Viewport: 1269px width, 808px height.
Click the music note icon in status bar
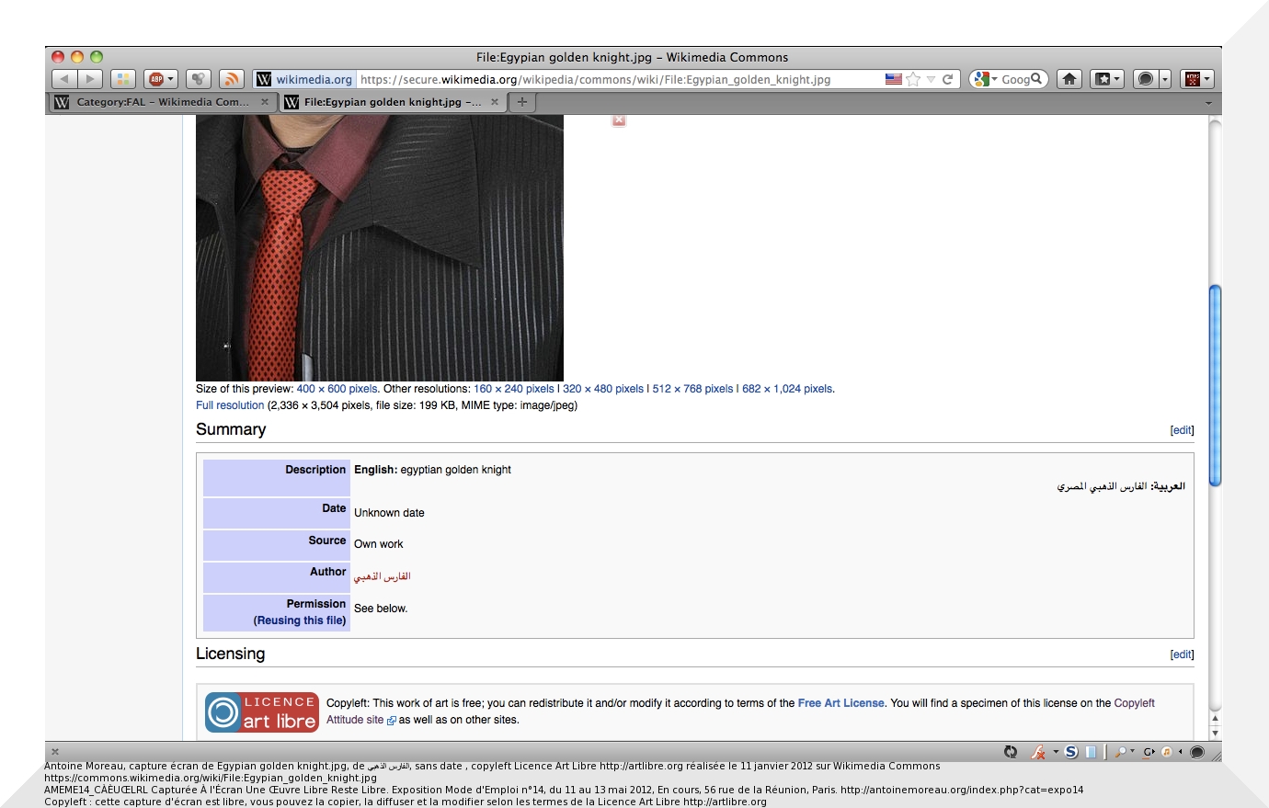[x=1167, y=752]
